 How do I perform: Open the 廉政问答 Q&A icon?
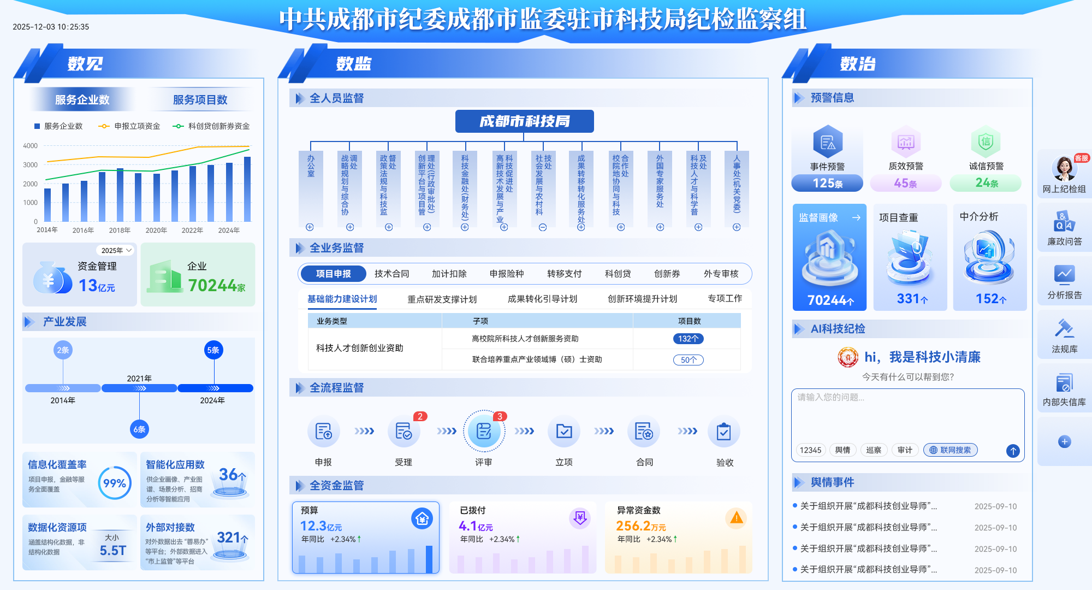(1064, 222)
